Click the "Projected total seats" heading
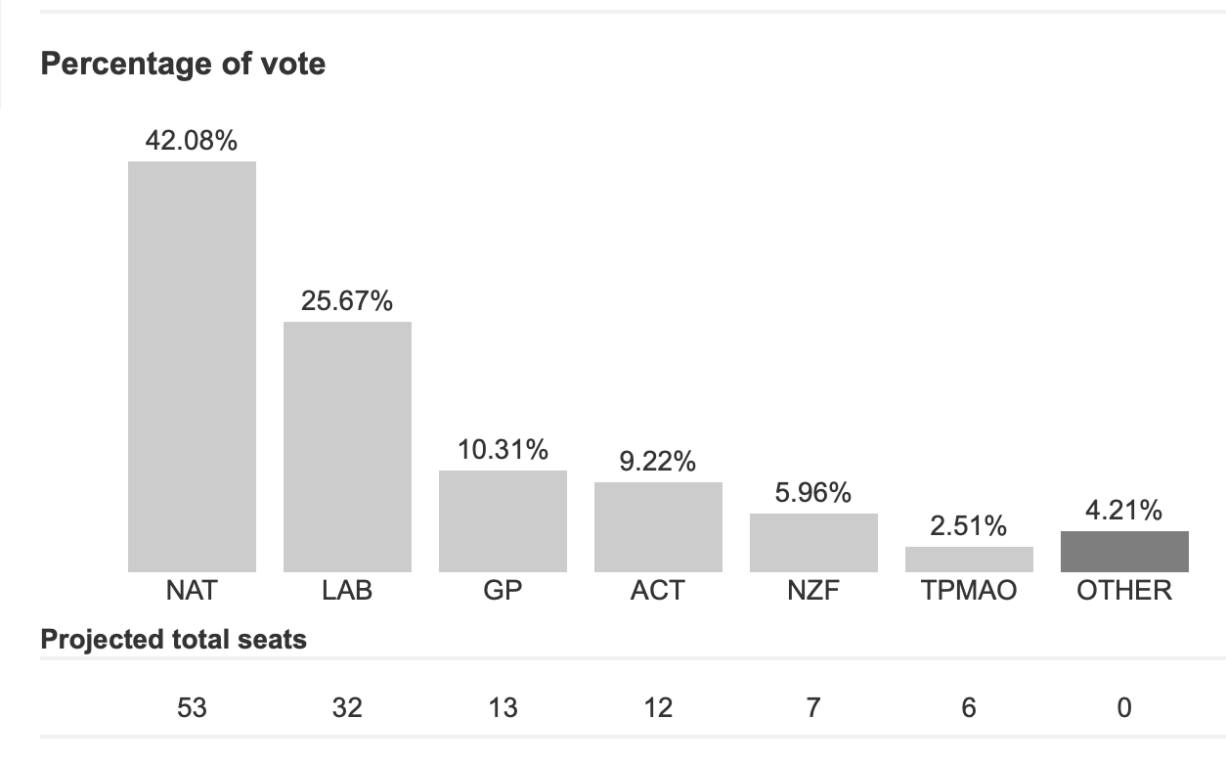Viewport: 1226px width, 763px height. tap(174, 640)
